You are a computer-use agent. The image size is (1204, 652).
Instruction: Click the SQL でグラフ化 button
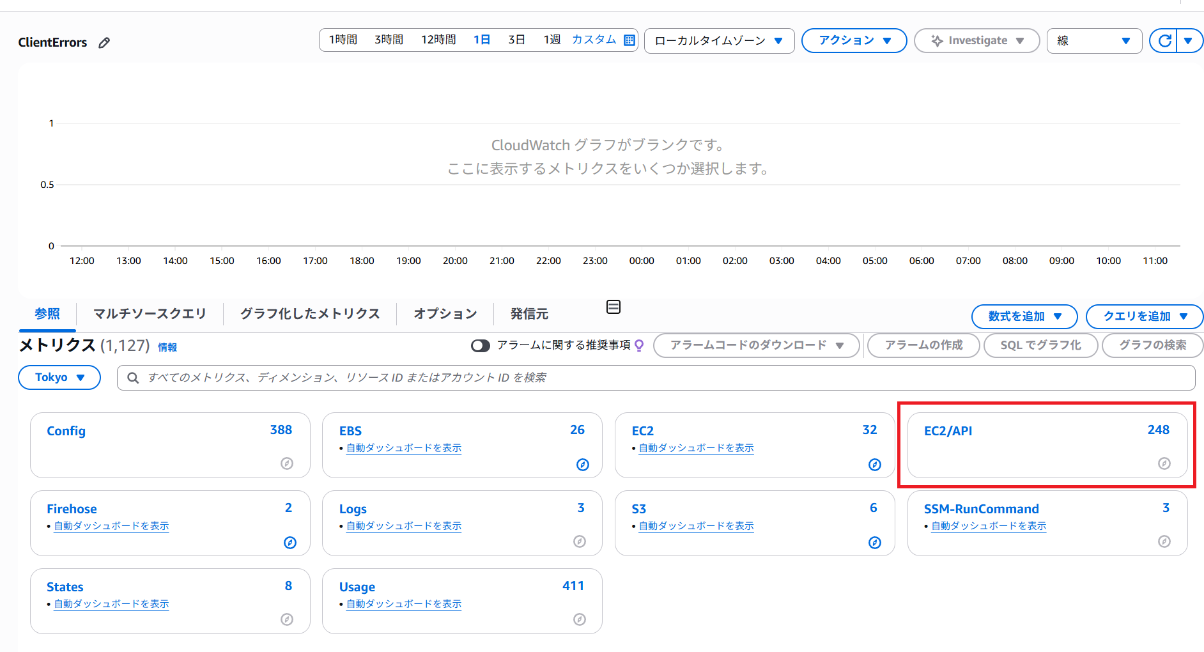click(1040, 345)
